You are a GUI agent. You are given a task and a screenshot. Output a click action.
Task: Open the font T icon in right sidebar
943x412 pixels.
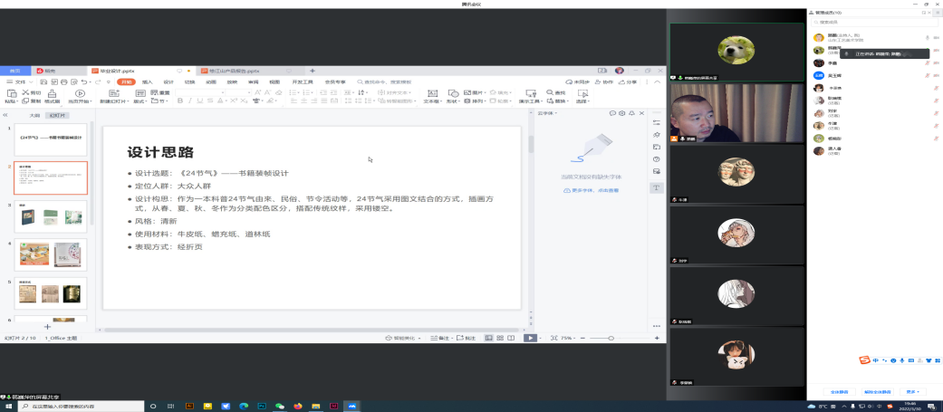[x=657, y=187]
